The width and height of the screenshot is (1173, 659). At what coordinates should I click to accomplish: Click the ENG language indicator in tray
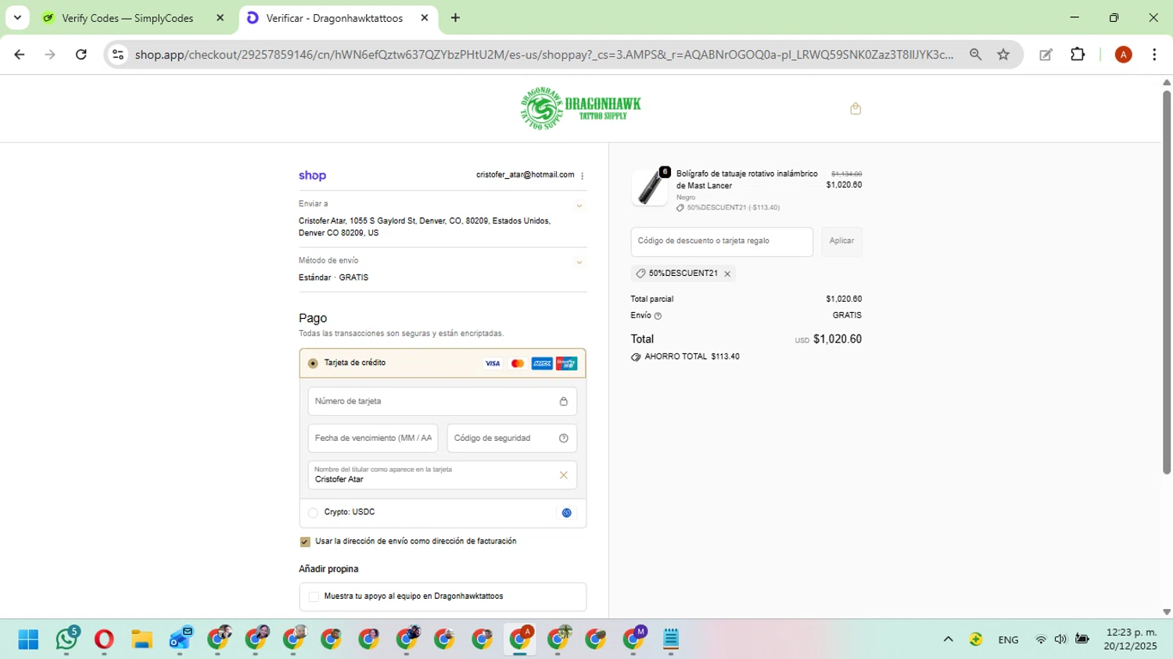pyautogui.click(x=1008, y=639)
